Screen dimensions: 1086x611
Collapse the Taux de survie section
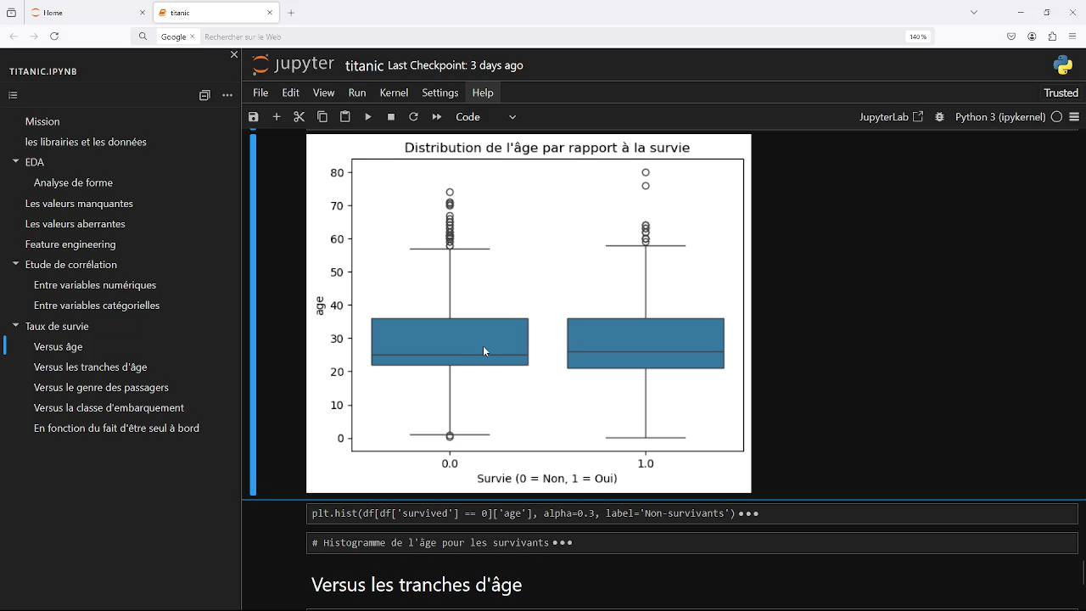click(14, 326)
